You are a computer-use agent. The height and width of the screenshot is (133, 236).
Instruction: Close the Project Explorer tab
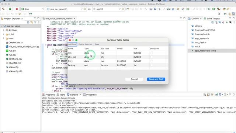click(x=22, y=18)
